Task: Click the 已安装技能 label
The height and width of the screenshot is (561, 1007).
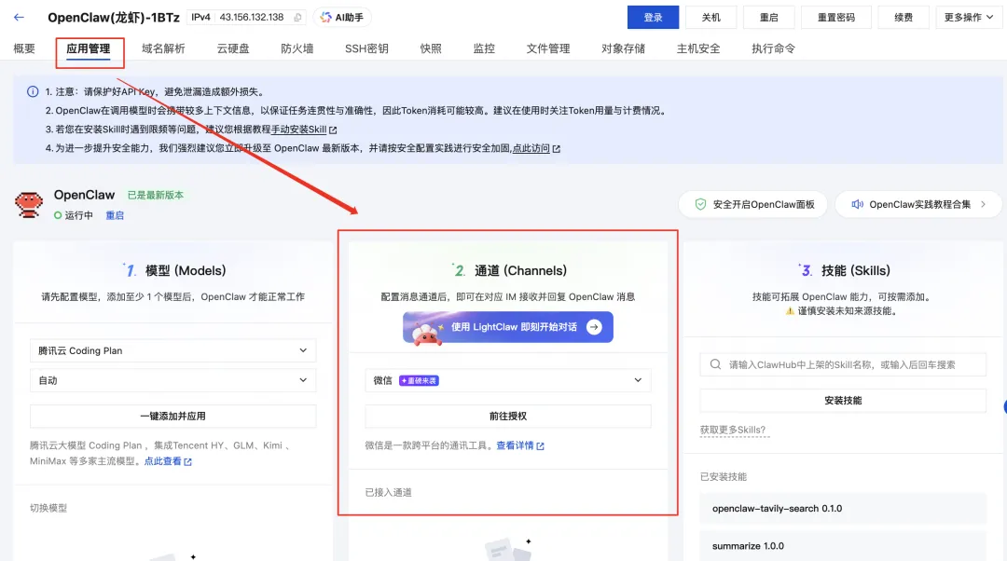Action: click(x=724, y=476)
